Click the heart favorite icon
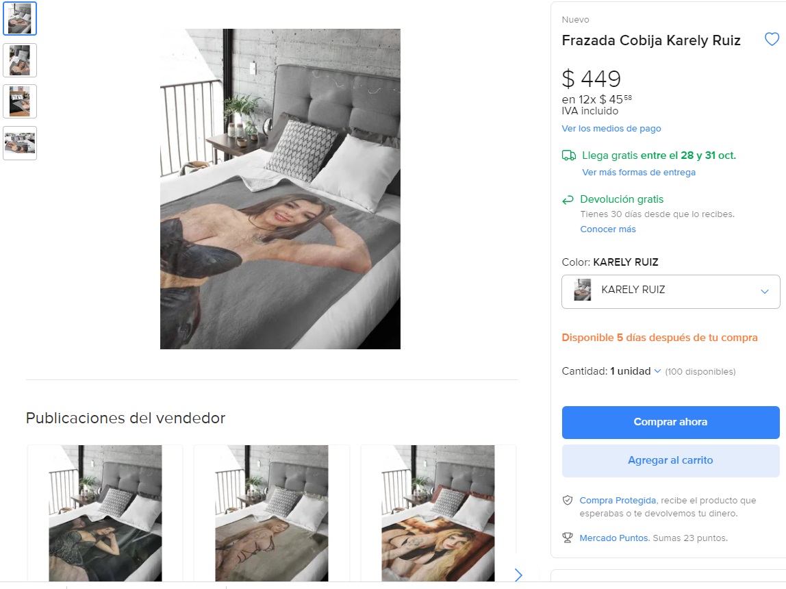 (x=772, y=40)
